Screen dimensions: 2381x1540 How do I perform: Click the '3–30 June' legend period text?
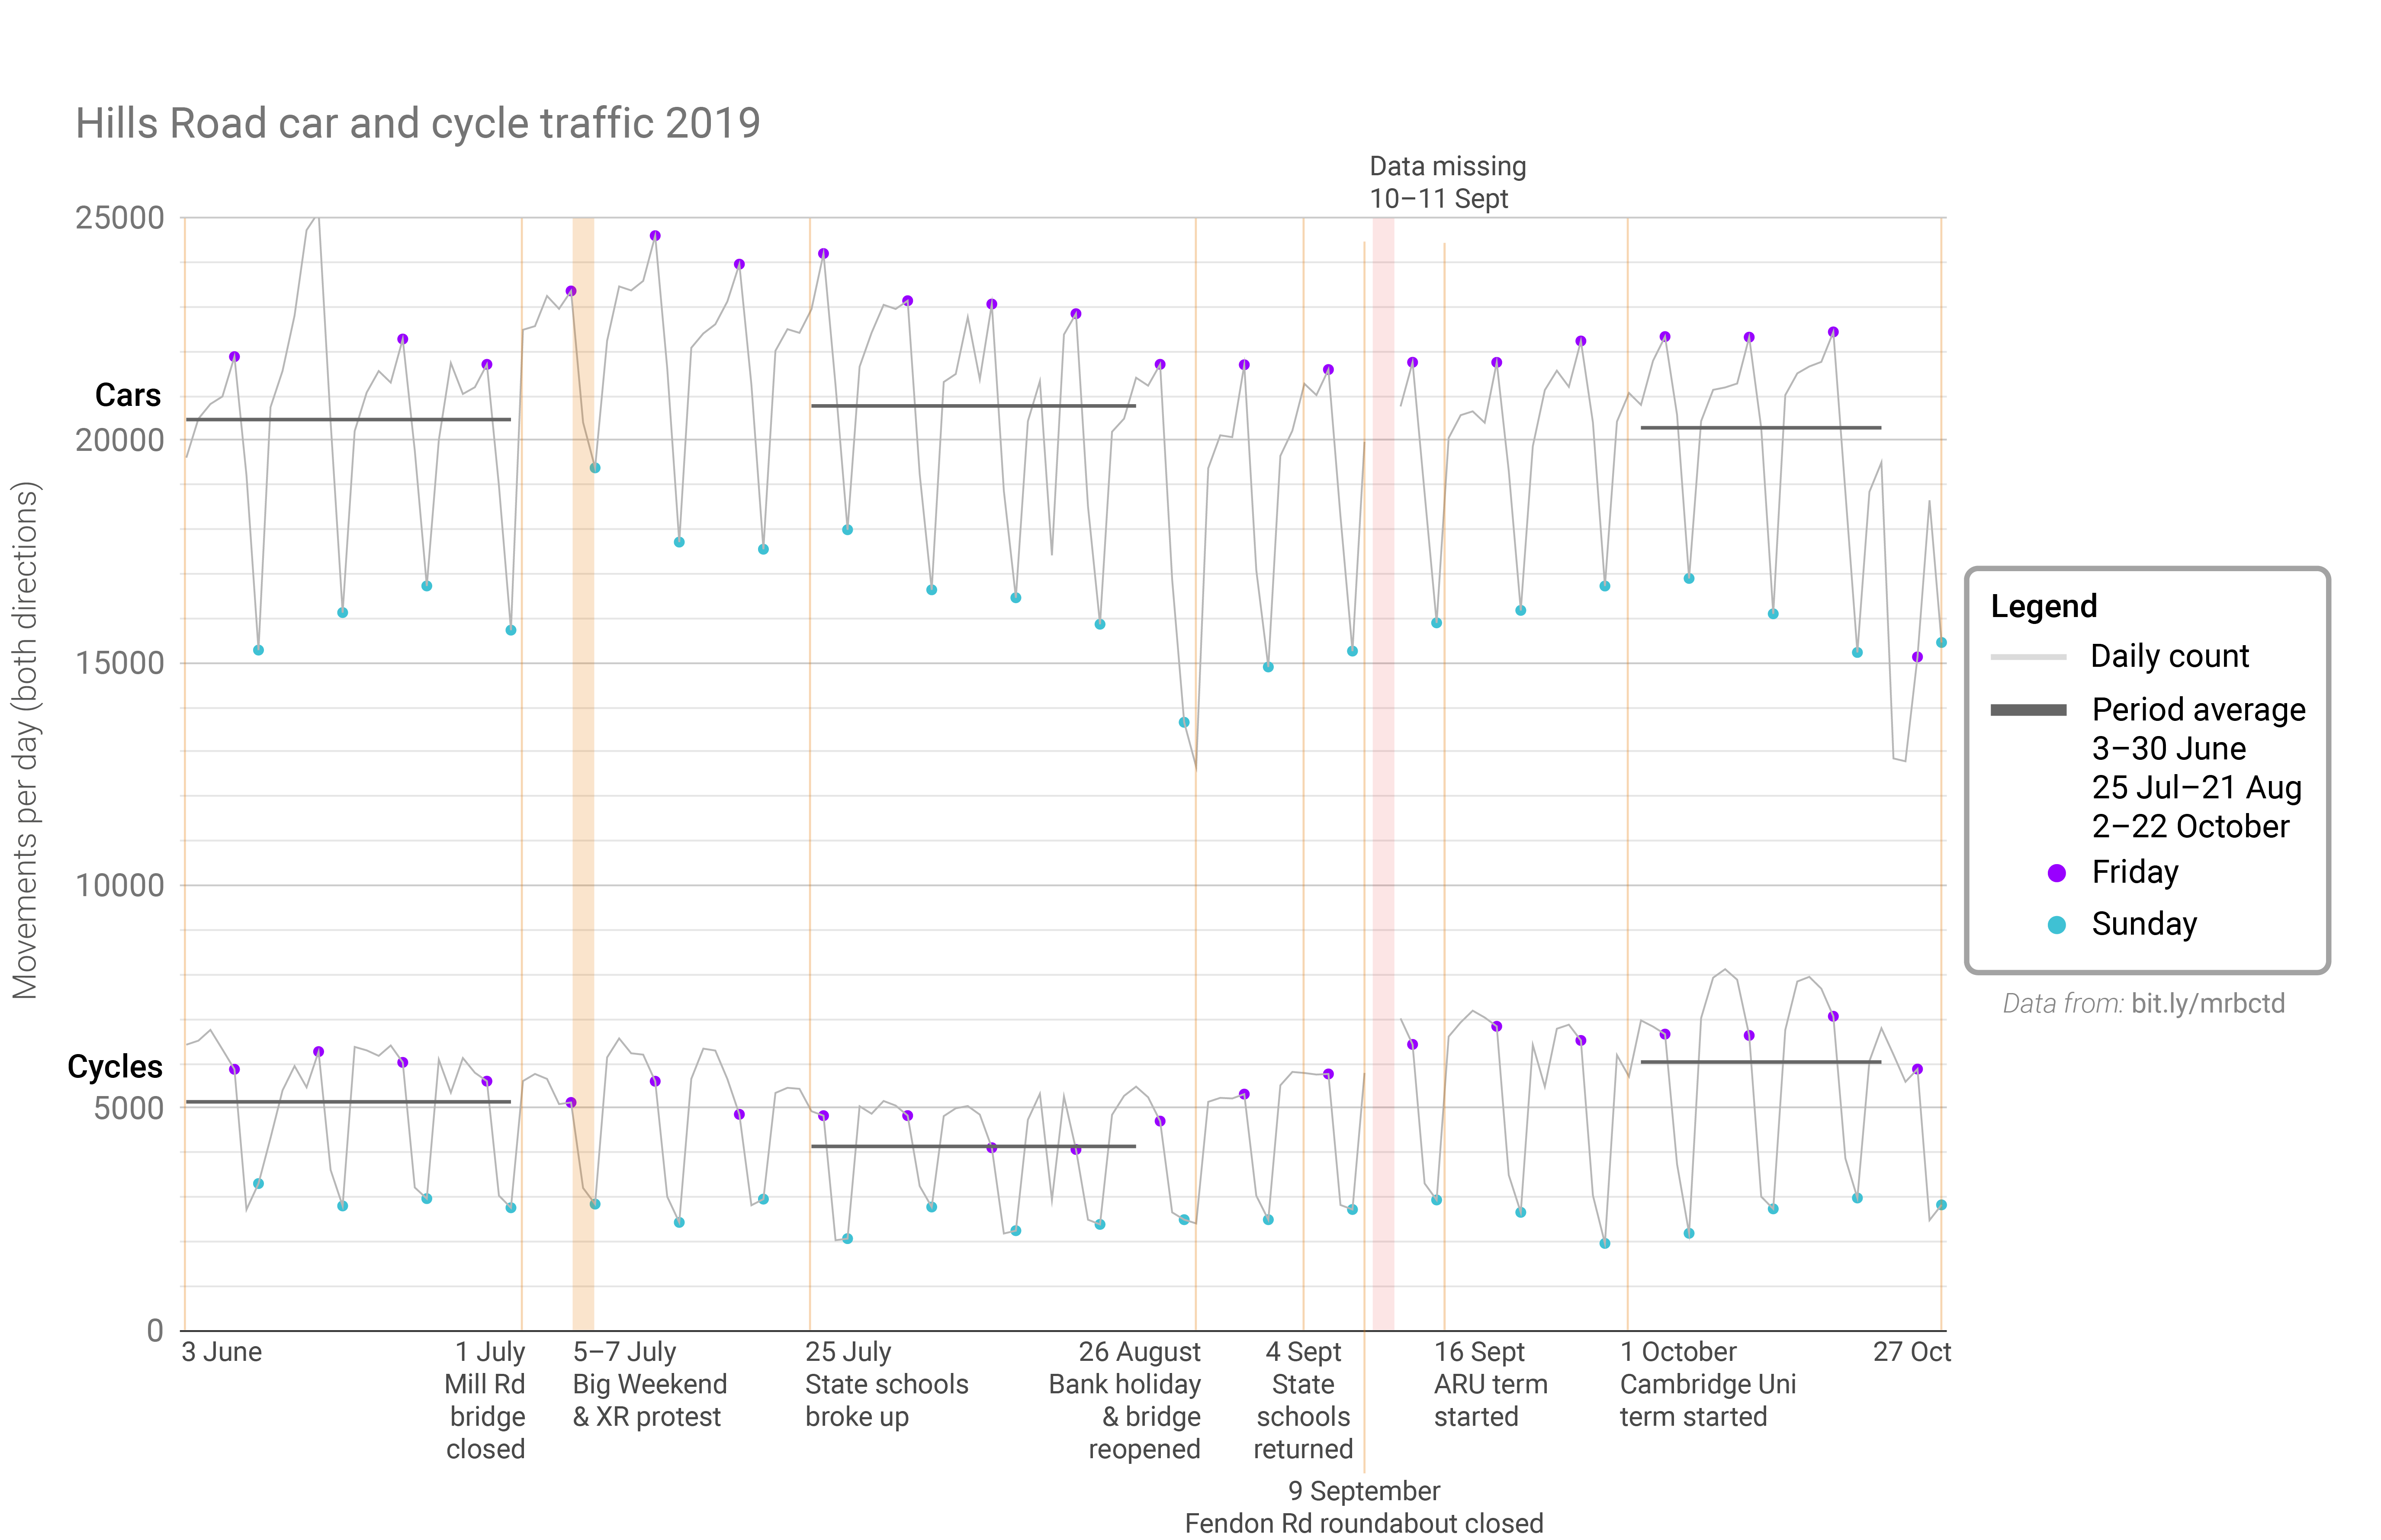click(2168, 749)
